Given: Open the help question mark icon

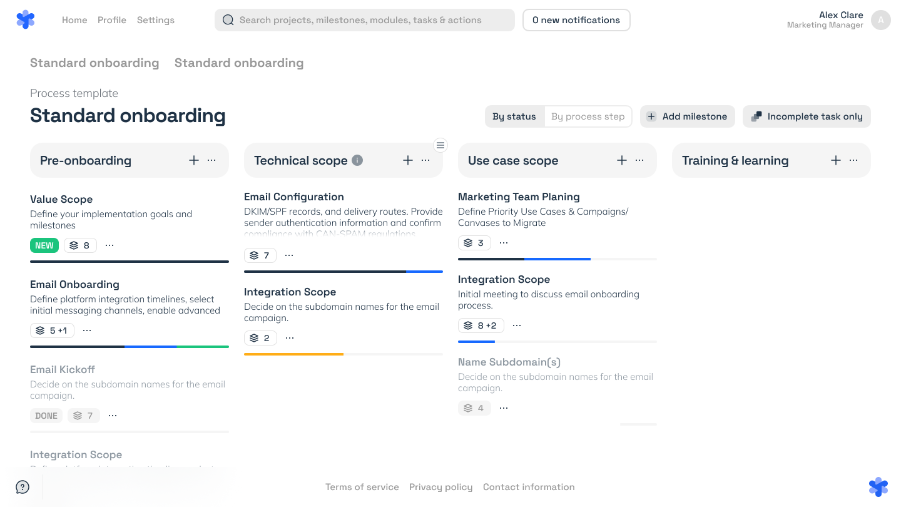Looking at the screenshot, I should [23, 487].
